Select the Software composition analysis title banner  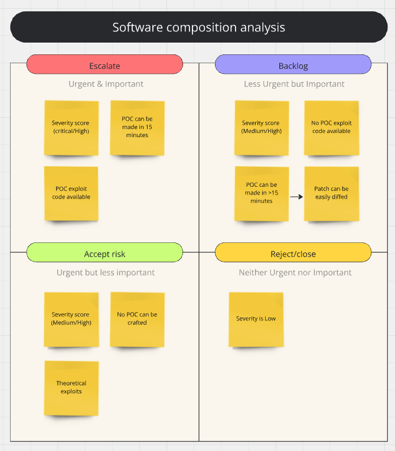click(198, 27)
